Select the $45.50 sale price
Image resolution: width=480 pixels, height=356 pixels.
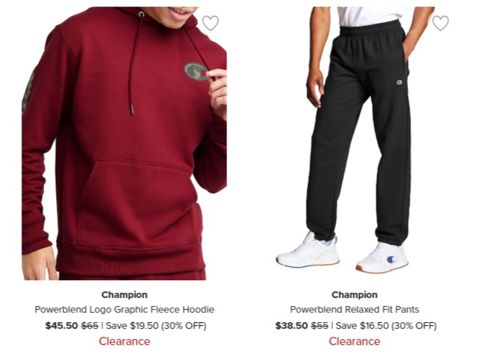pyautogui.click(x=62, y=325)
